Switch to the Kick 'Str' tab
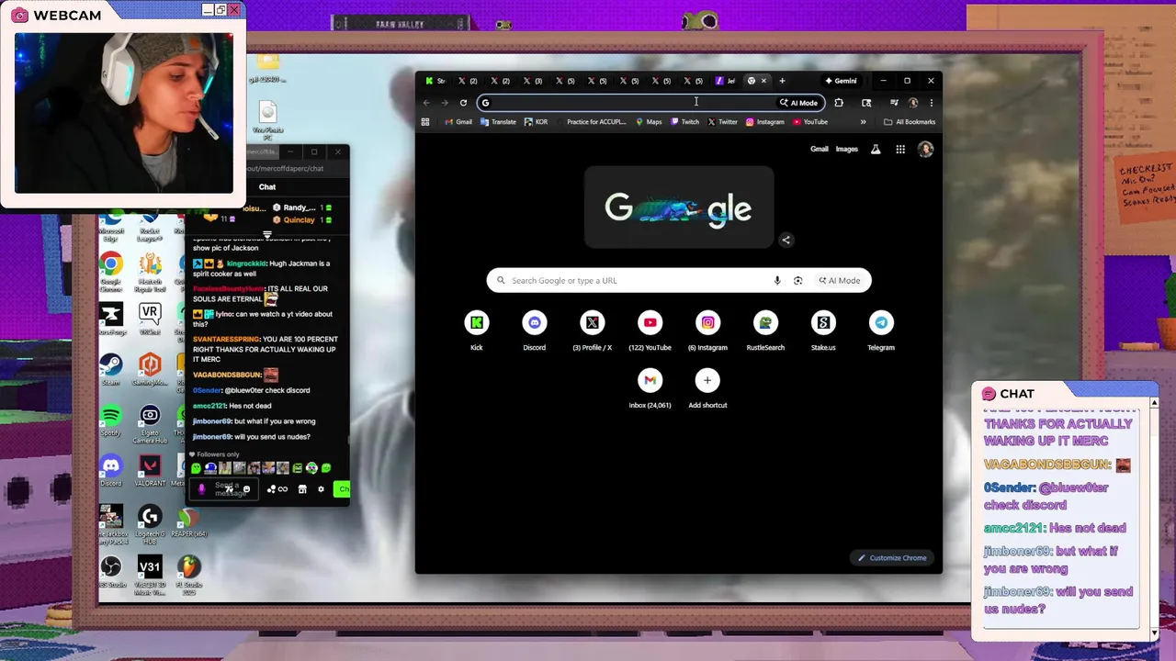 (x=435, y=81)
